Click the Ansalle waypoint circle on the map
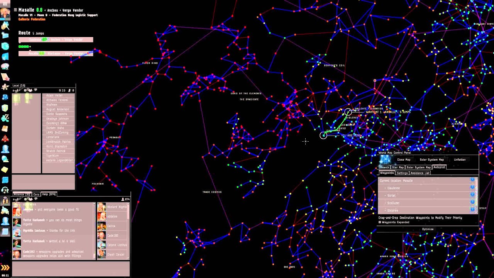Viewport: 494px width, 278px height. pos(348,112)
